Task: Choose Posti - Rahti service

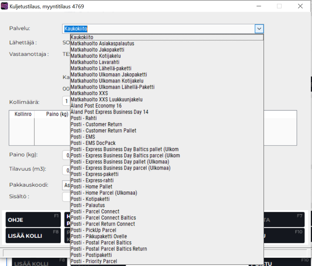Action: point(84,118)
